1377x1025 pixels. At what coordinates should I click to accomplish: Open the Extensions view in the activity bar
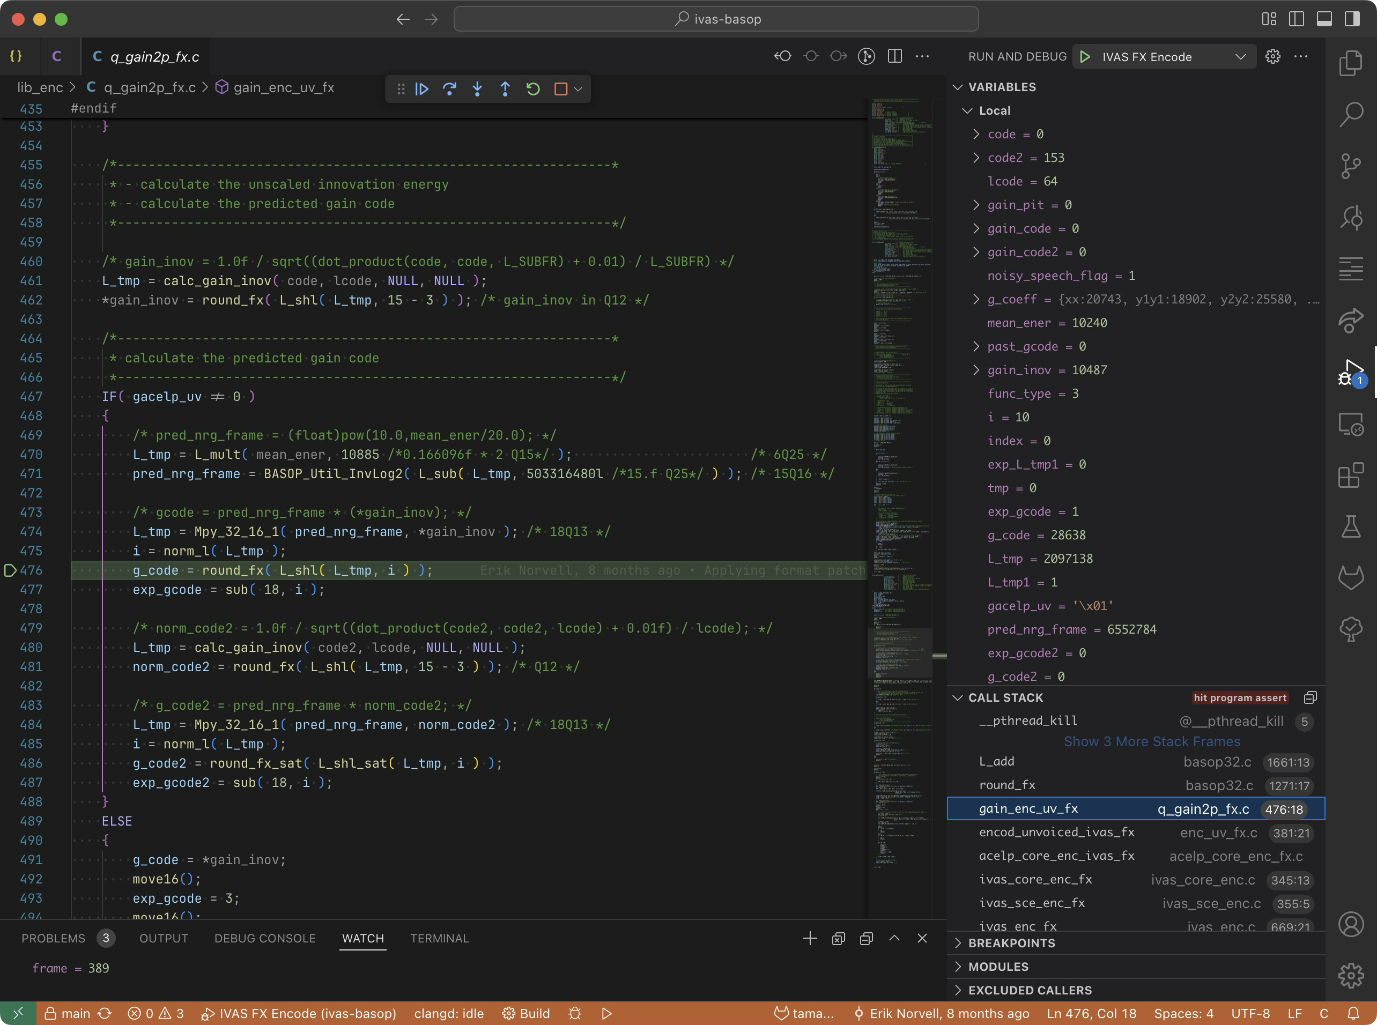1350,476
